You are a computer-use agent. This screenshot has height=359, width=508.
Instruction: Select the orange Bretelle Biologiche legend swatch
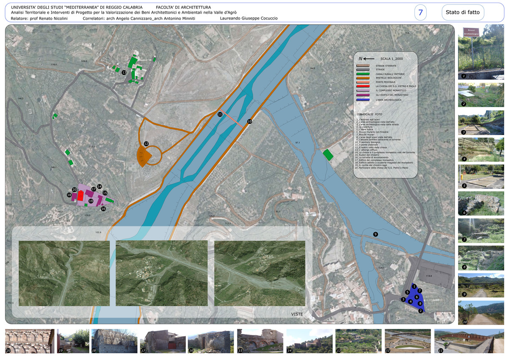click(x=363, y=78)
